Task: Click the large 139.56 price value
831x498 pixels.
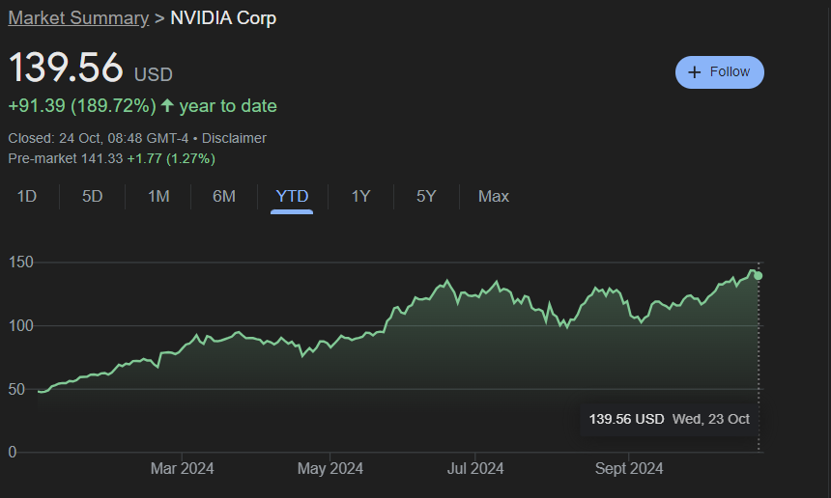Action: pos(66,68)
